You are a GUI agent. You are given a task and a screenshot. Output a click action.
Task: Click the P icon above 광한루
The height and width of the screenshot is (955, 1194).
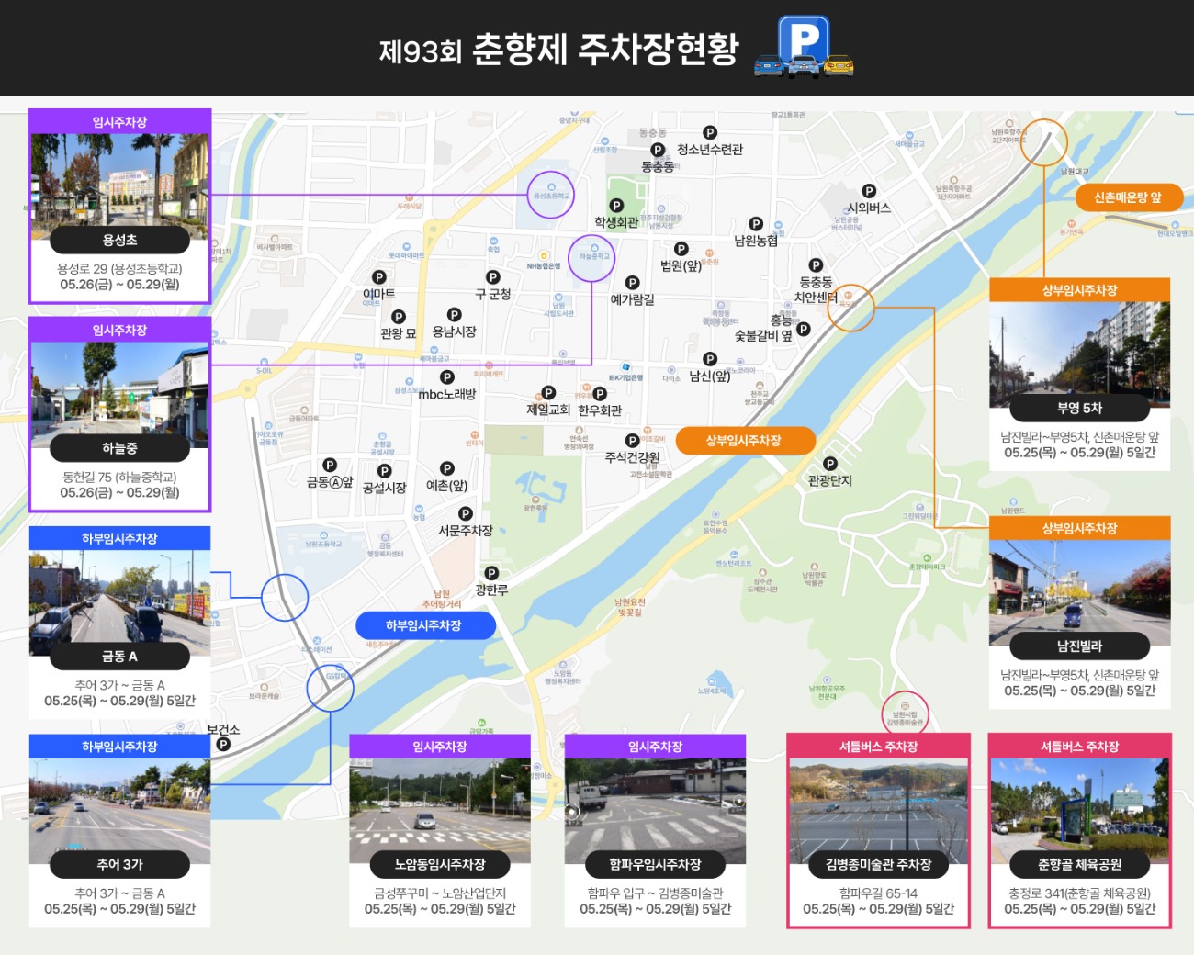[491, 574]
